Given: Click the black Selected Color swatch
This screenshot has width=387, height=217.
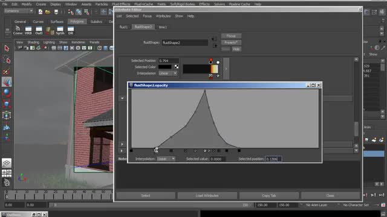Looking at the screenshot, I should pyautogui.click(x=165, y=67).
